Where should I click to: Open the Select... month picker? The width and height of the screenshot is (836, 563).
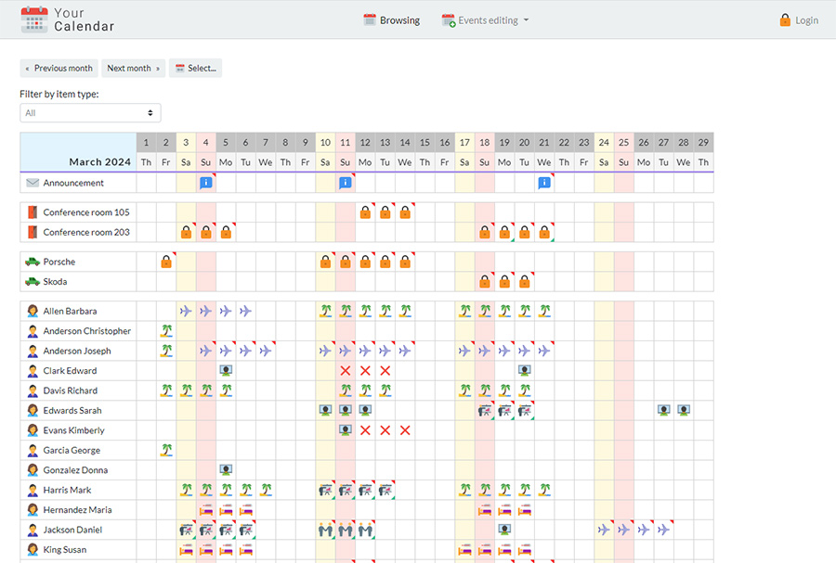pyautogui.click(x=195, y=69)
